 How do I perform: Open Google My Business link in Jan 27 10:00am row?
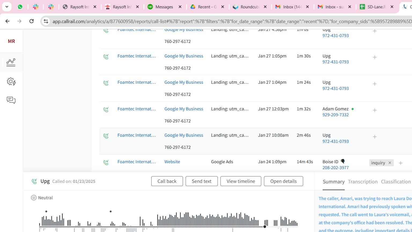[x=184, y=135]
